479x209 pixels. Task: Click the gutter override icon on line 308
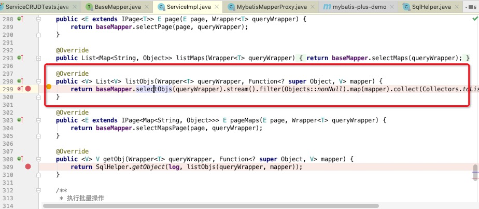coord(20,159)
